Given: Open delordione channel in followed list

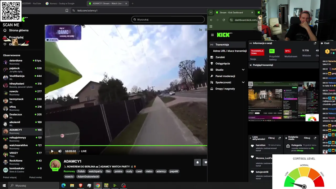Looking at the screenshot, I should [x=22, y=62].
